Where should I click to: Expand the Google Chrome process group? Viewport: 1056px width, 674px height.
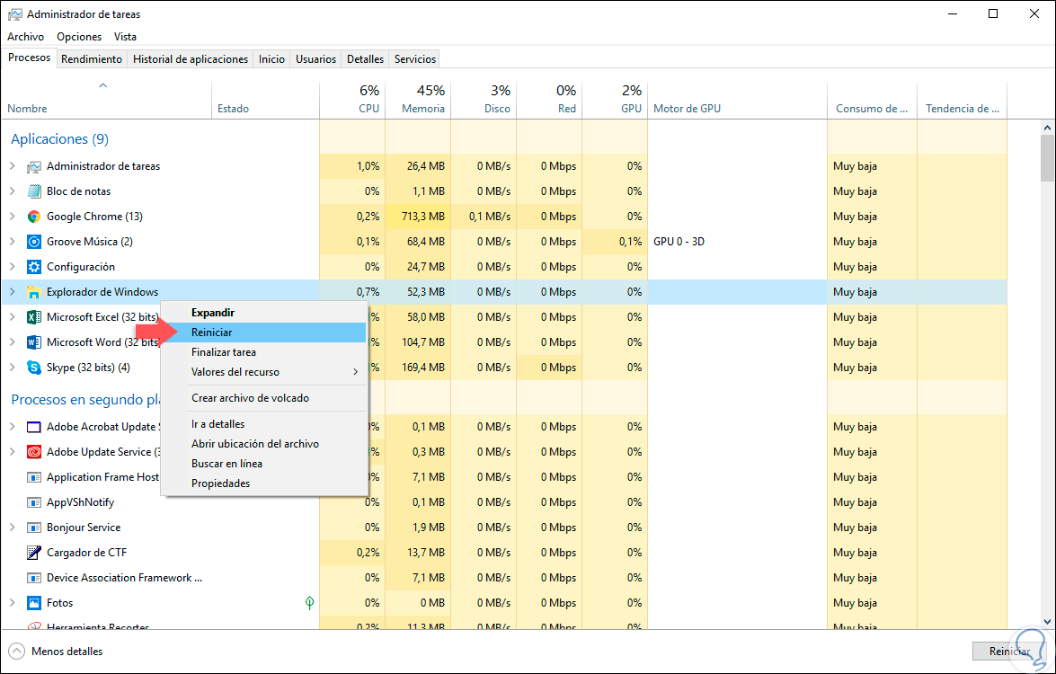[x=12, y=217]
